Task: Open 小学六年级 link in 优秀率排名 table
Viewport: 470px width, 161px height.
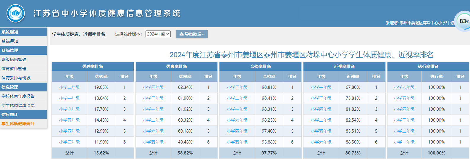Action: click(69, 109)
